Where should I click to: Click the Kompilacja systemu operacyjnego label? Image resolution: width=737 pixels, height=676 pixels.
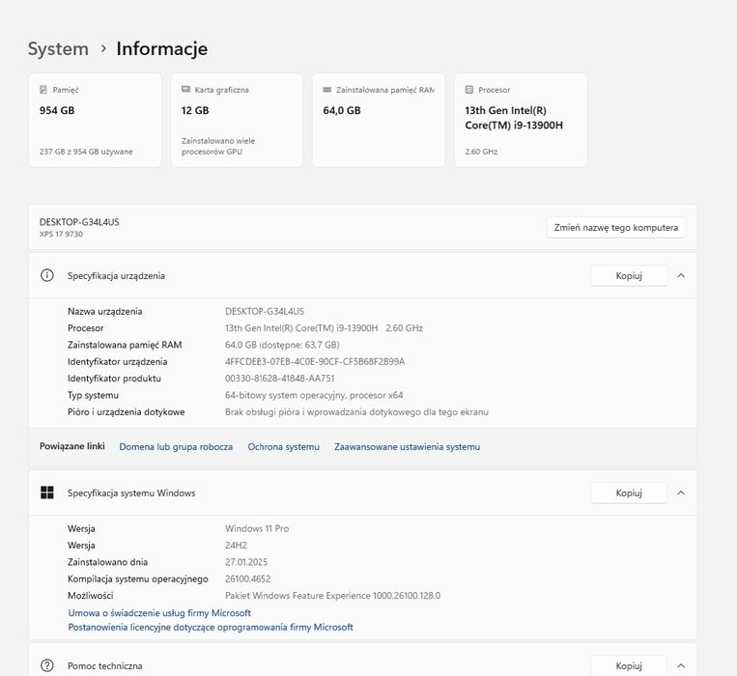pyautogui.click(x=138, y=579)
